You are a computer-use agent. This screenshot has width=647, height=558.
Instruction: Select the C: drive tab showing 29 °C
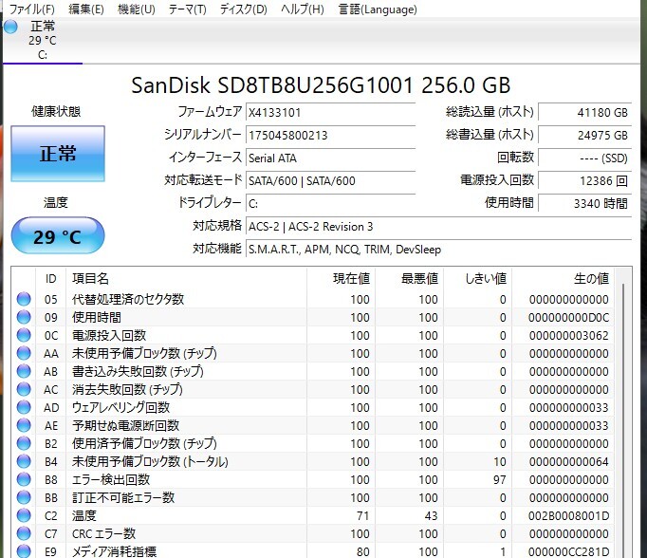(x=43, y=41)
